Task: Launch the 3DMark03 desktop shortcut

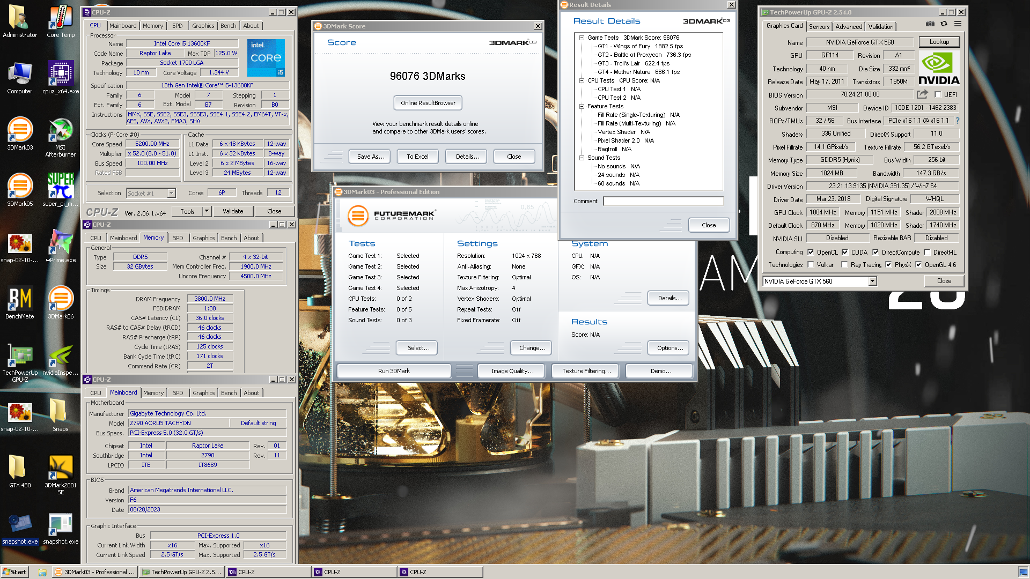Action: (20, 134)
